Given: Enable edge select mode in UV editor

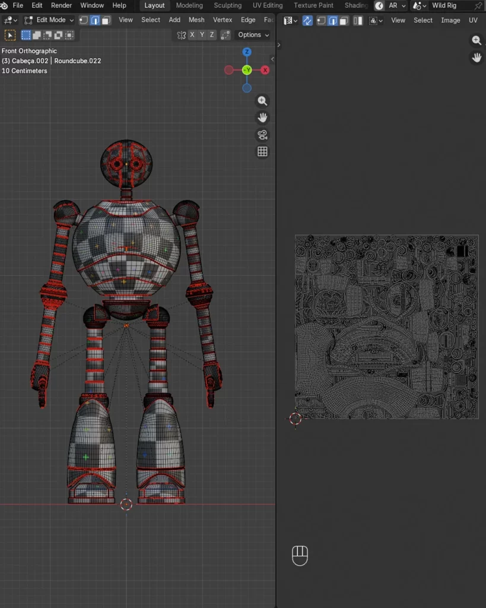Looking at the screenshot, I should (x=332, y=21).
